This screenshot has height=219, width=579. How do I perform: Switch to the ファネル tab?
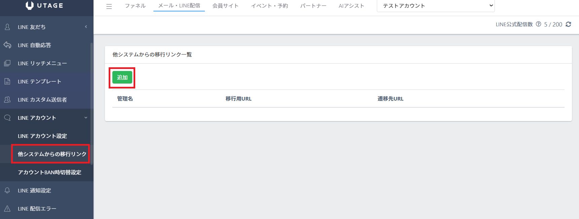pos(135,6)
